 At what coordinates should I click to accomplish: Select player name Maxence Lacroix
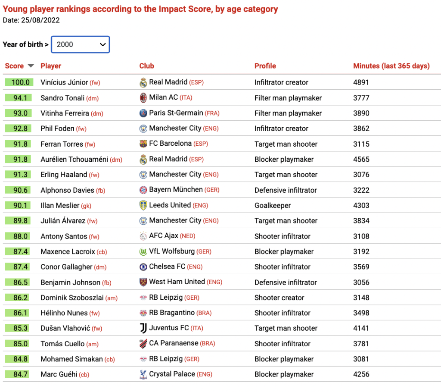(68, 251)
